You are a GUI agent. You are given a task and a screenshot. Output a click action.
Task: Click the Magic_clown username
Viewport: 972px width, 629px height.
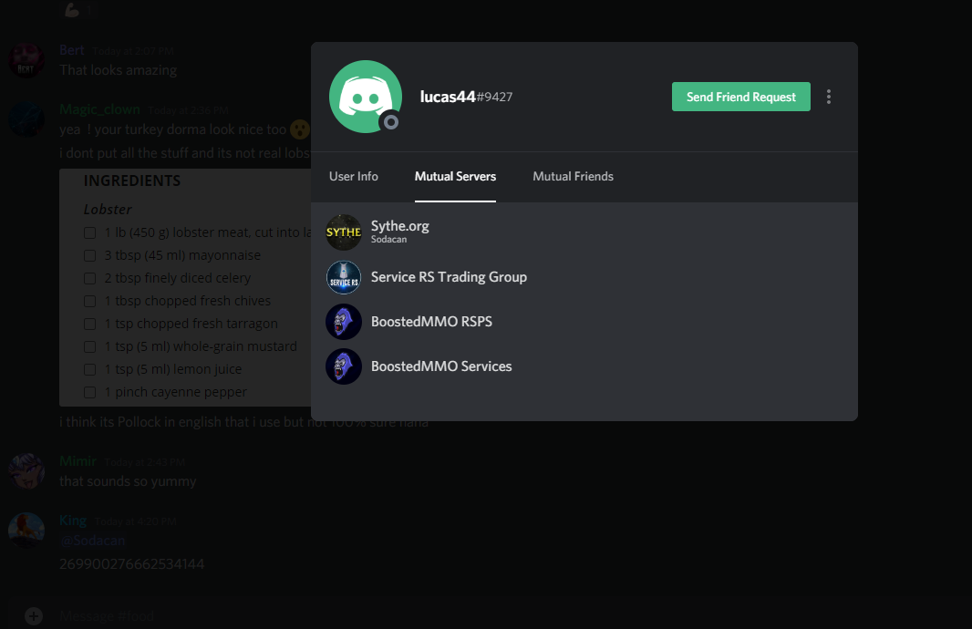[x=99, y=109]
